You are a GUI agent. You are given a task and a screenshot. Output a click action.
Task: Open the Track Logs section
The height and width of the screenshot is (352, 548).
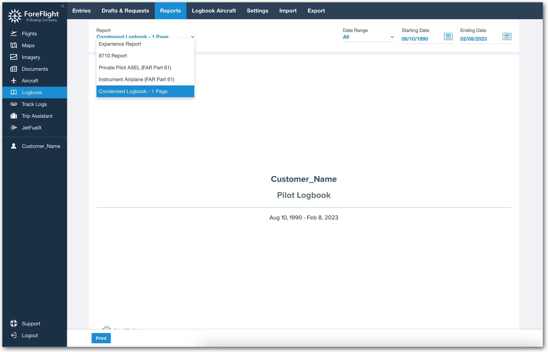tap(34, 104)
